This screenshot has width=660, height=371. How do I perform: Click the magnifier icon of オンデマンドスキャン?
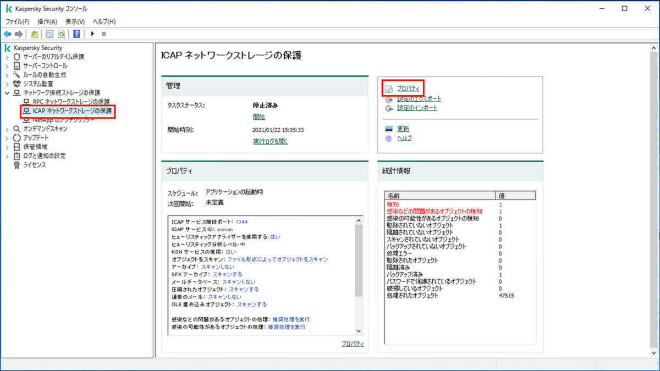(16, 129)
